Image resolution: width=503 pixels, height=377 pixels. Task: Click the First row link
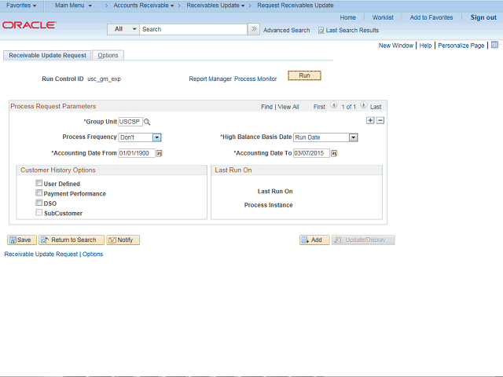pyautogui.click(x=319, y=107)
